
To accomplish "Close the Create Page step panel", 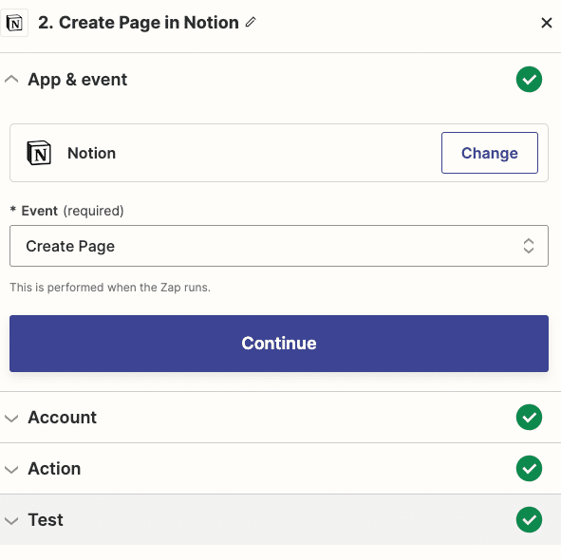I will 547,23.
